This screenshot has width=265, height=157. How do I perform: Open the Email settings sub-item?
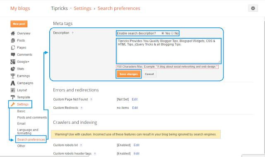point(21,124)
